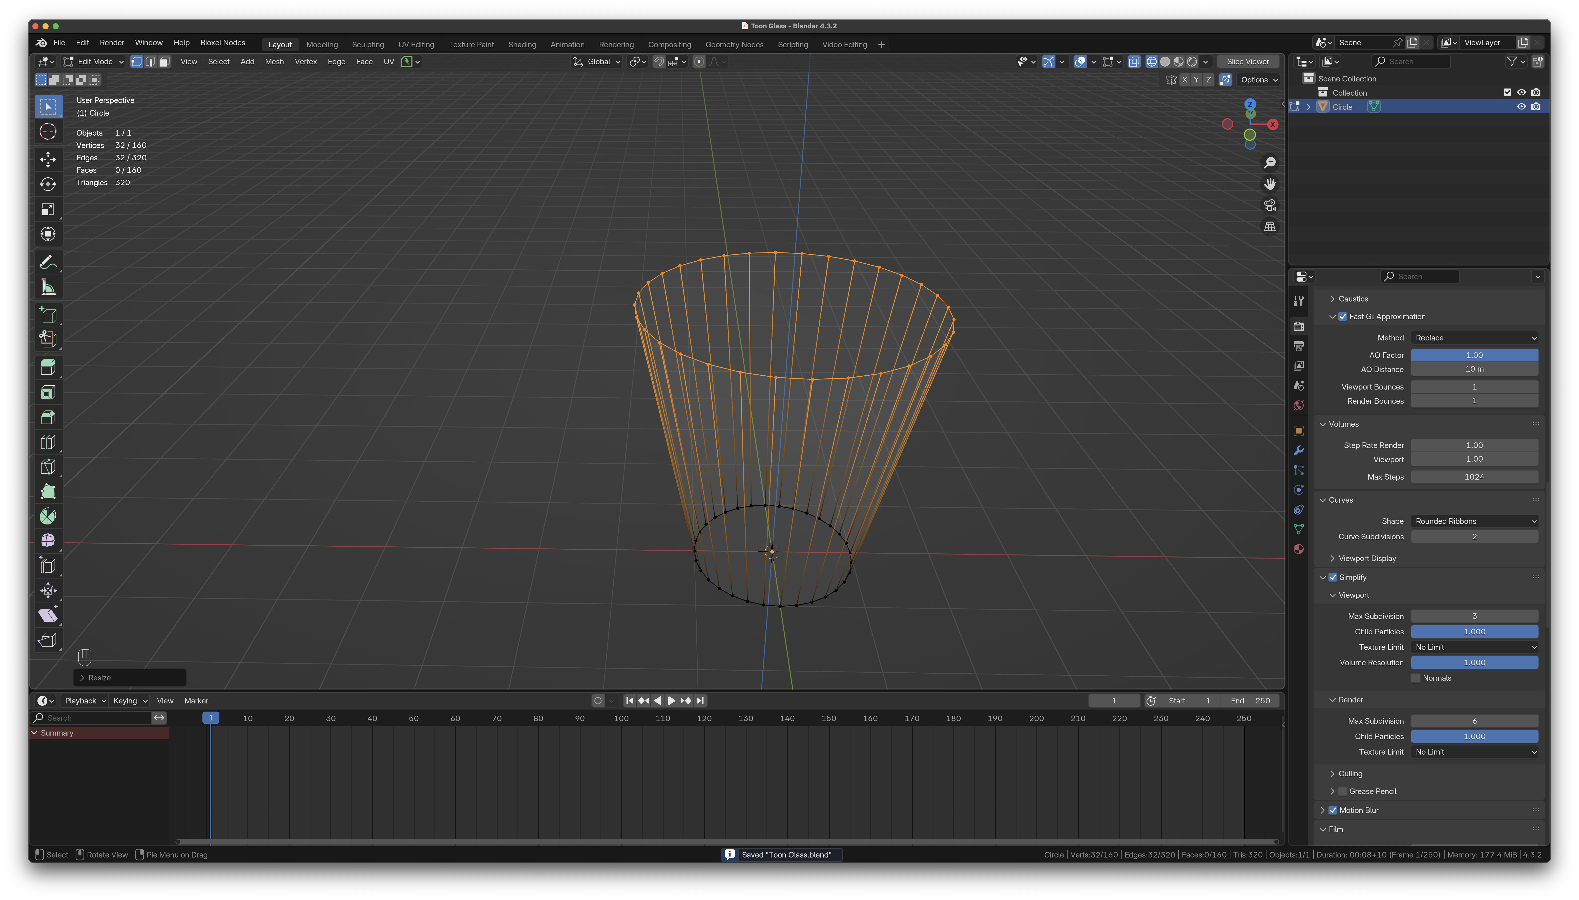1579x900 pixels.
Task: Open the Modifiers wrench properties tab
Action: (1298, 450)
